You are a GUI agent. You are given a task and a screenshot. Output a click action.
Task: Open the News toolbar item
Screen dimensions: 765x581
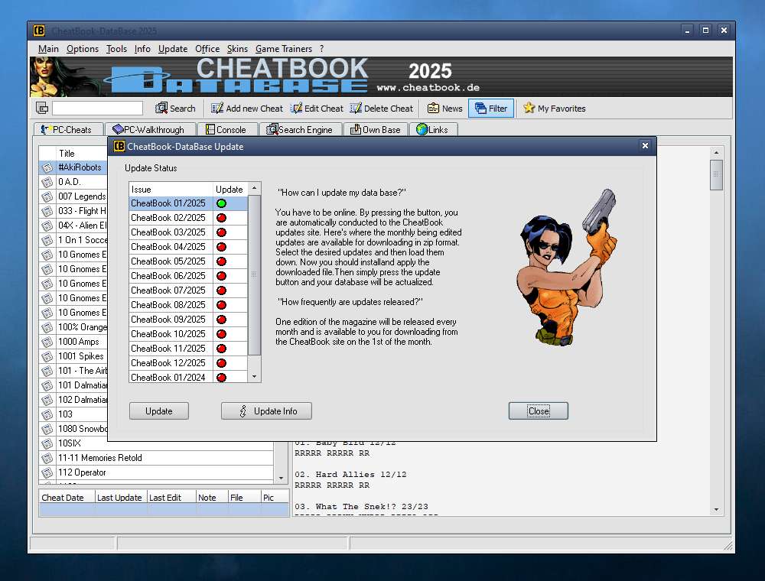444,109
